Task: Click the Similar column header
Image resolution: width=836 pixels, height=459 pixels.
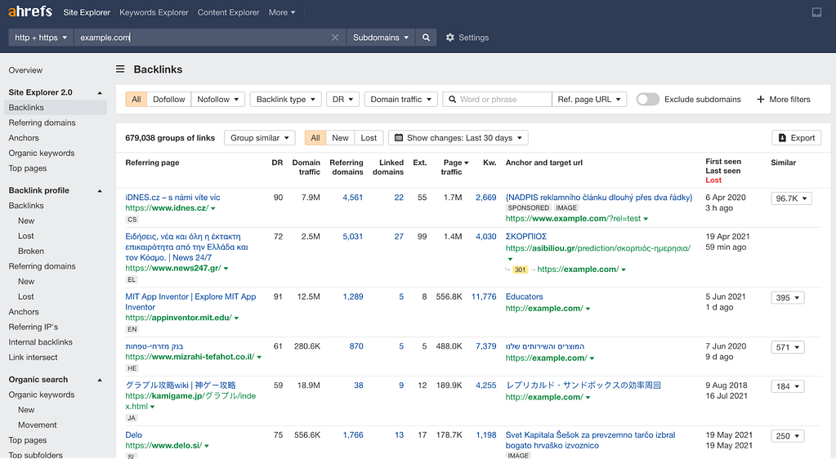Action: coord(783,163)
